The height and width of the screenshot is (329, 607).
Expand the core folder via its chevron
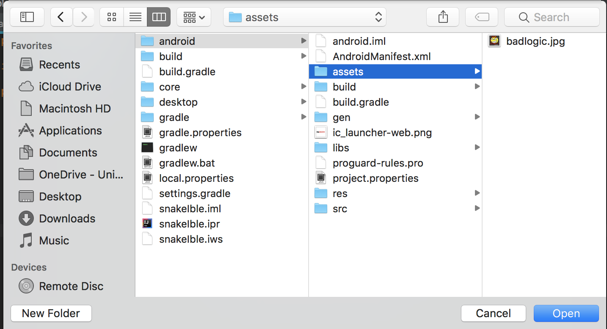click(x=303, y=87)
